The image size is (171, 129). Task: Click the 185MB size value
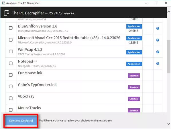[134, 42]
